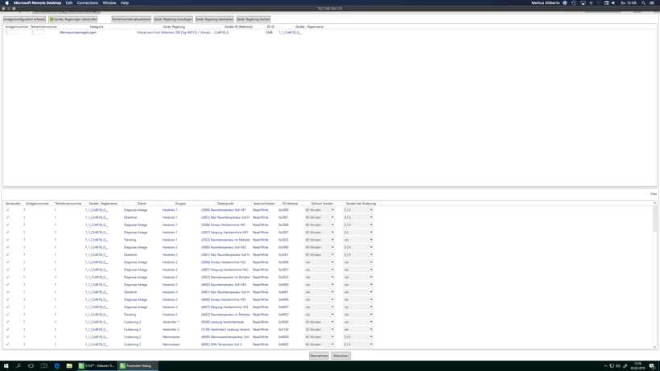
Task: Open Senden bei Änderung dropdown for 0x2007
Action: (x=358, y=233)
